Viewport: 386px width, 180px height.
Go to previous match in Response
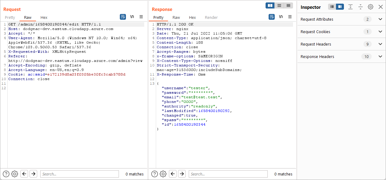(173, 174)
